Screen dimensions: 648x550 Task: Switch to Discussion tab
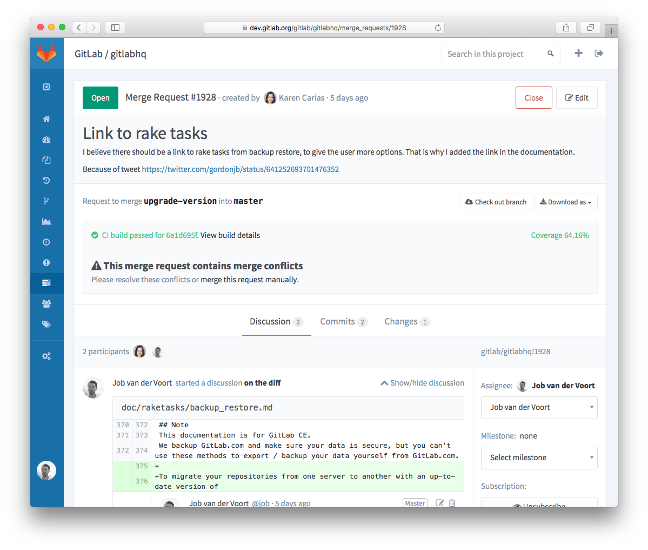[276, 322]
